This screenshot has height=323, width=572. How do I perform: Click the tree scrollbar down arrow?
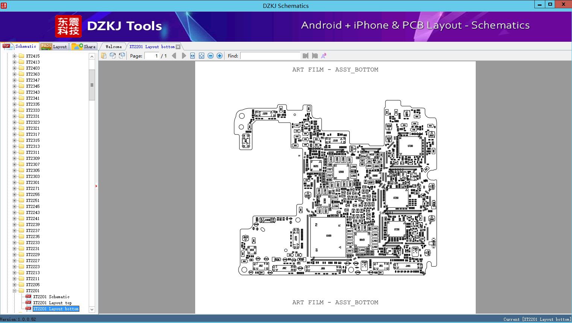coord(92,309)
